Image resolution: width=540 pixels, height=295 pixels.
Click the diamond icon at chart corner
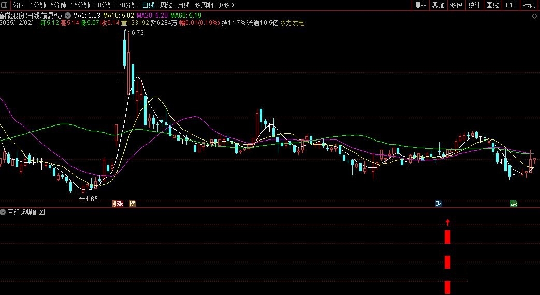click(534, 16)
